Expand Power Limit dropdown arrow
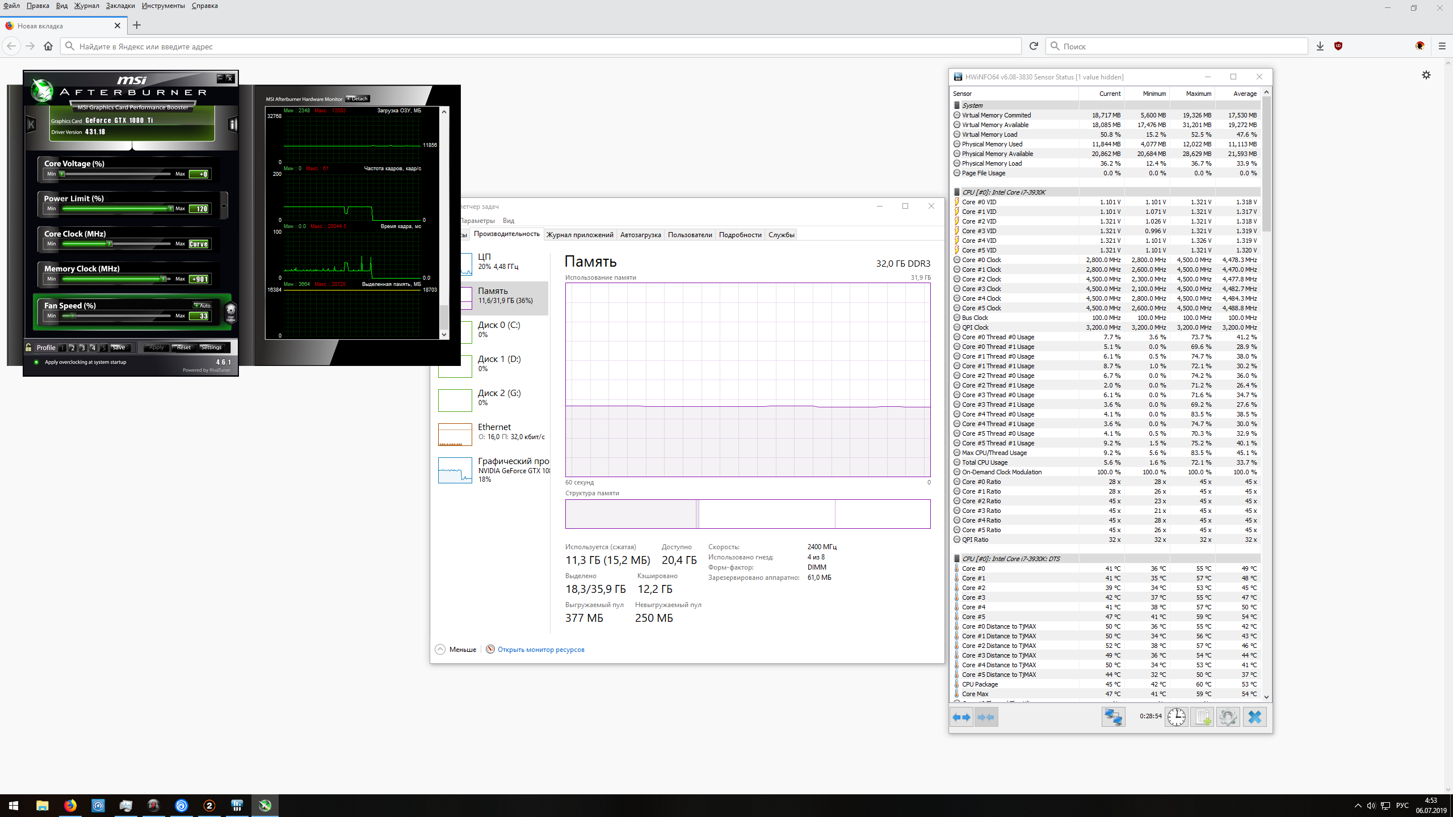 click(x=224, y=205)
